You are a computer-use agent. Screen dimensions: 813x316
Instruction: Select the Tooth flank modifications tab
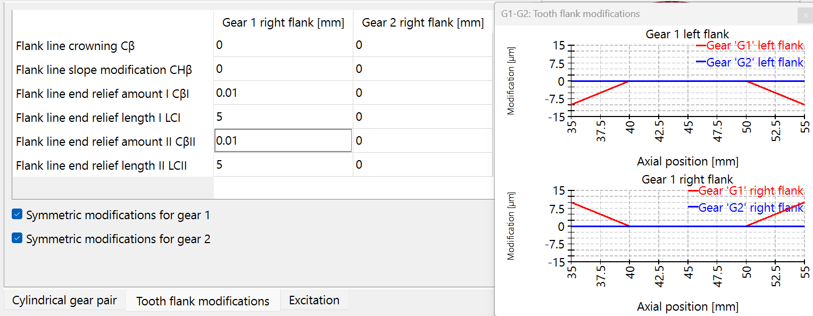coord(203,301)
